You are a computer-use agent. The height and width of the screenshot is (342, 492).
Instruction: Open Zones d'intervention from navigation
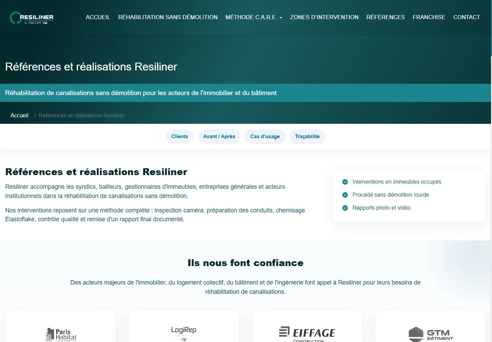tap(324, 17)
